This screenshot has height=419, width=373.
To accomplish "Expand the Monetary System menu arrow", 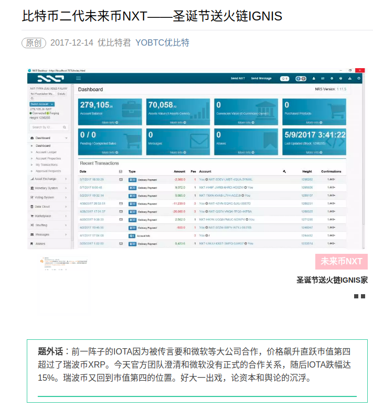I will click(x=66, y=188).
